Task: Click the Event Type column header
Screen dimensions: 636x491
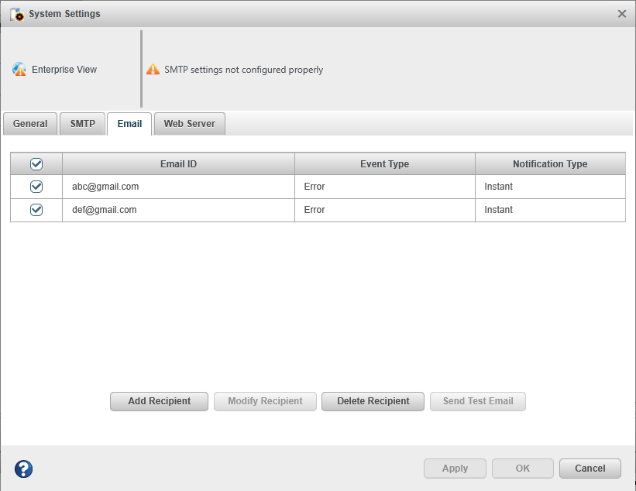Action: [384, 164]
